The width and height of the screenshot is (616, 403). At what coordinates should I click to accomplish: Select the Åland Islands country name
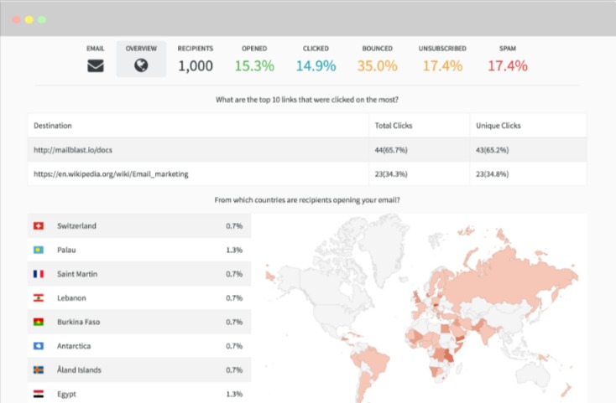pos(79,369)
